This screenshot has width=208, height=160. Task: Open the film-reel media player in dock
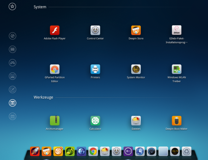click(82, 151)
